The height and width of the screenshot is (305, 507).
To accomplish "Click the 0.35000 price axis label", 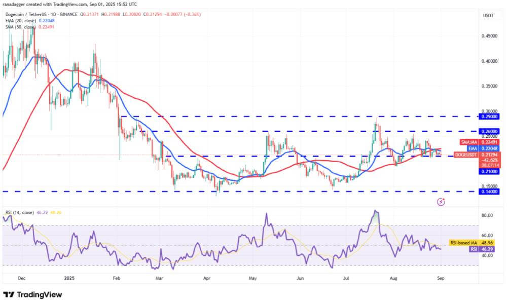I will 490,86.
